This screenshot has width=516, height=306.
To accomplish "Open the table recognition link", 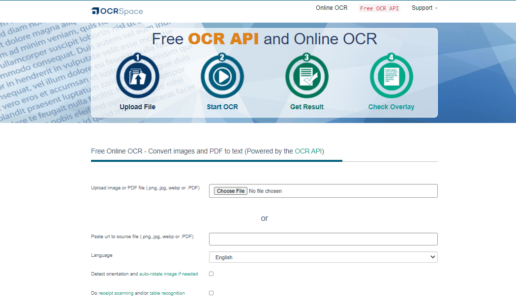I will click(x=167, y=293).
